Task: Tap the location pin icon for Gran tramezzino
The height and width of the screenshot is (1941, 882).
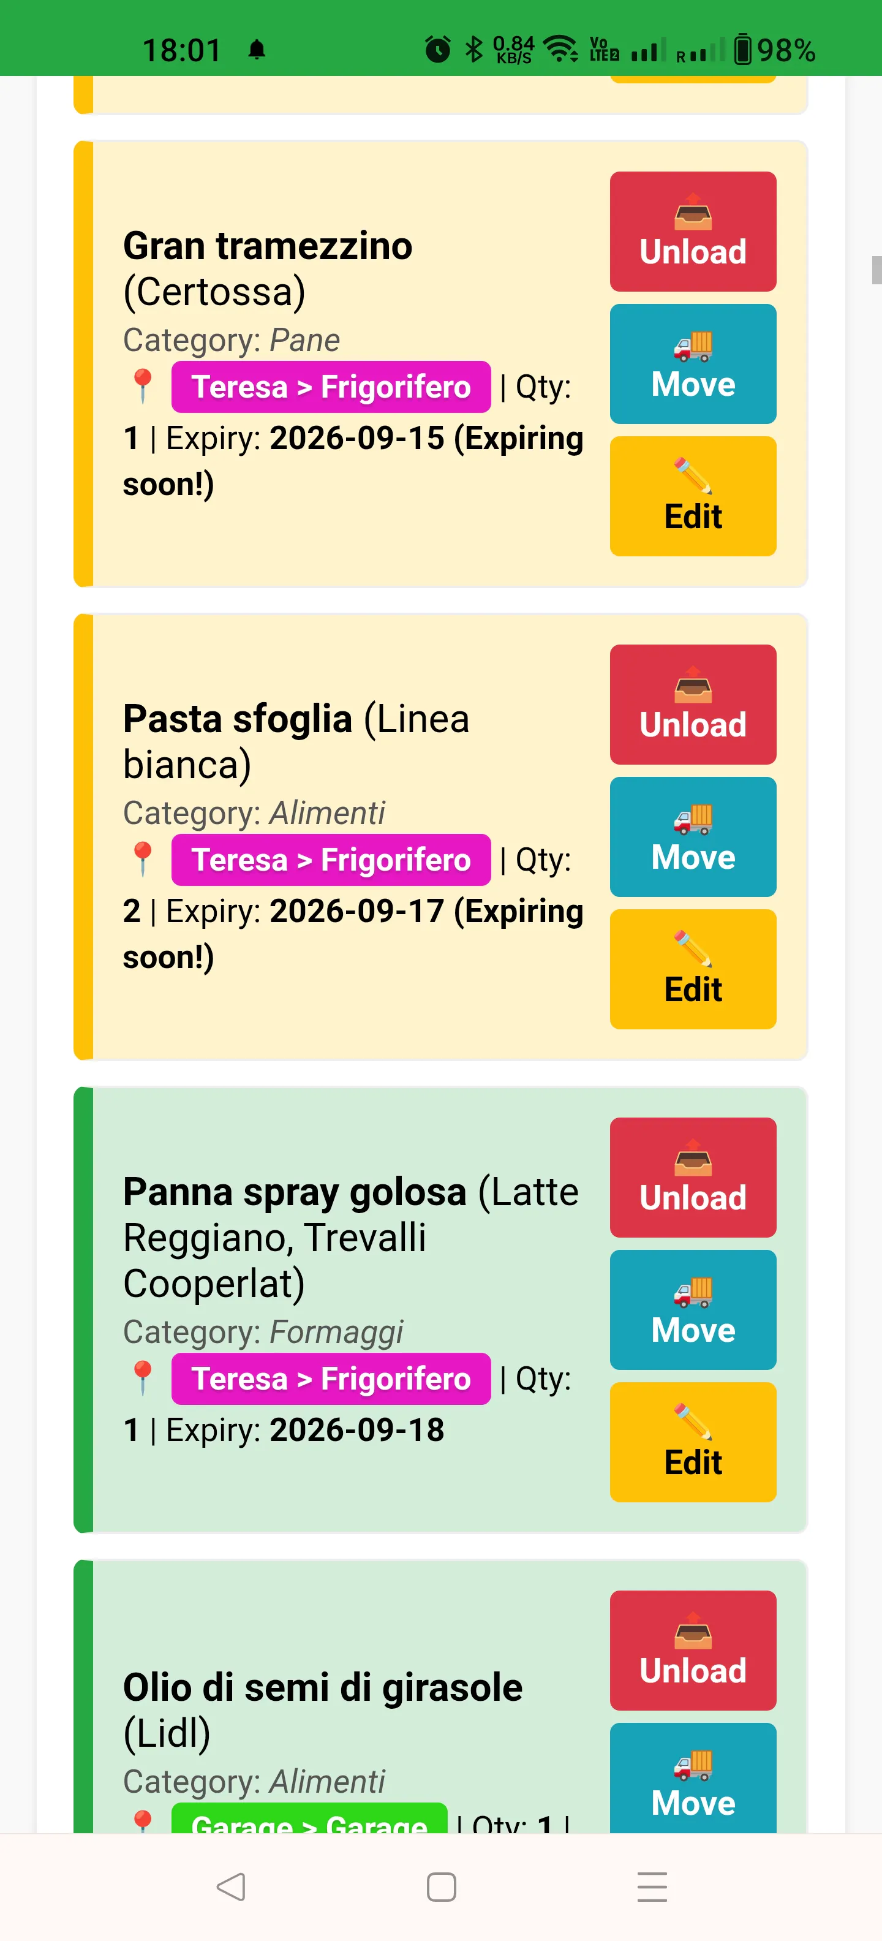Action: click(x=142, y=387)
